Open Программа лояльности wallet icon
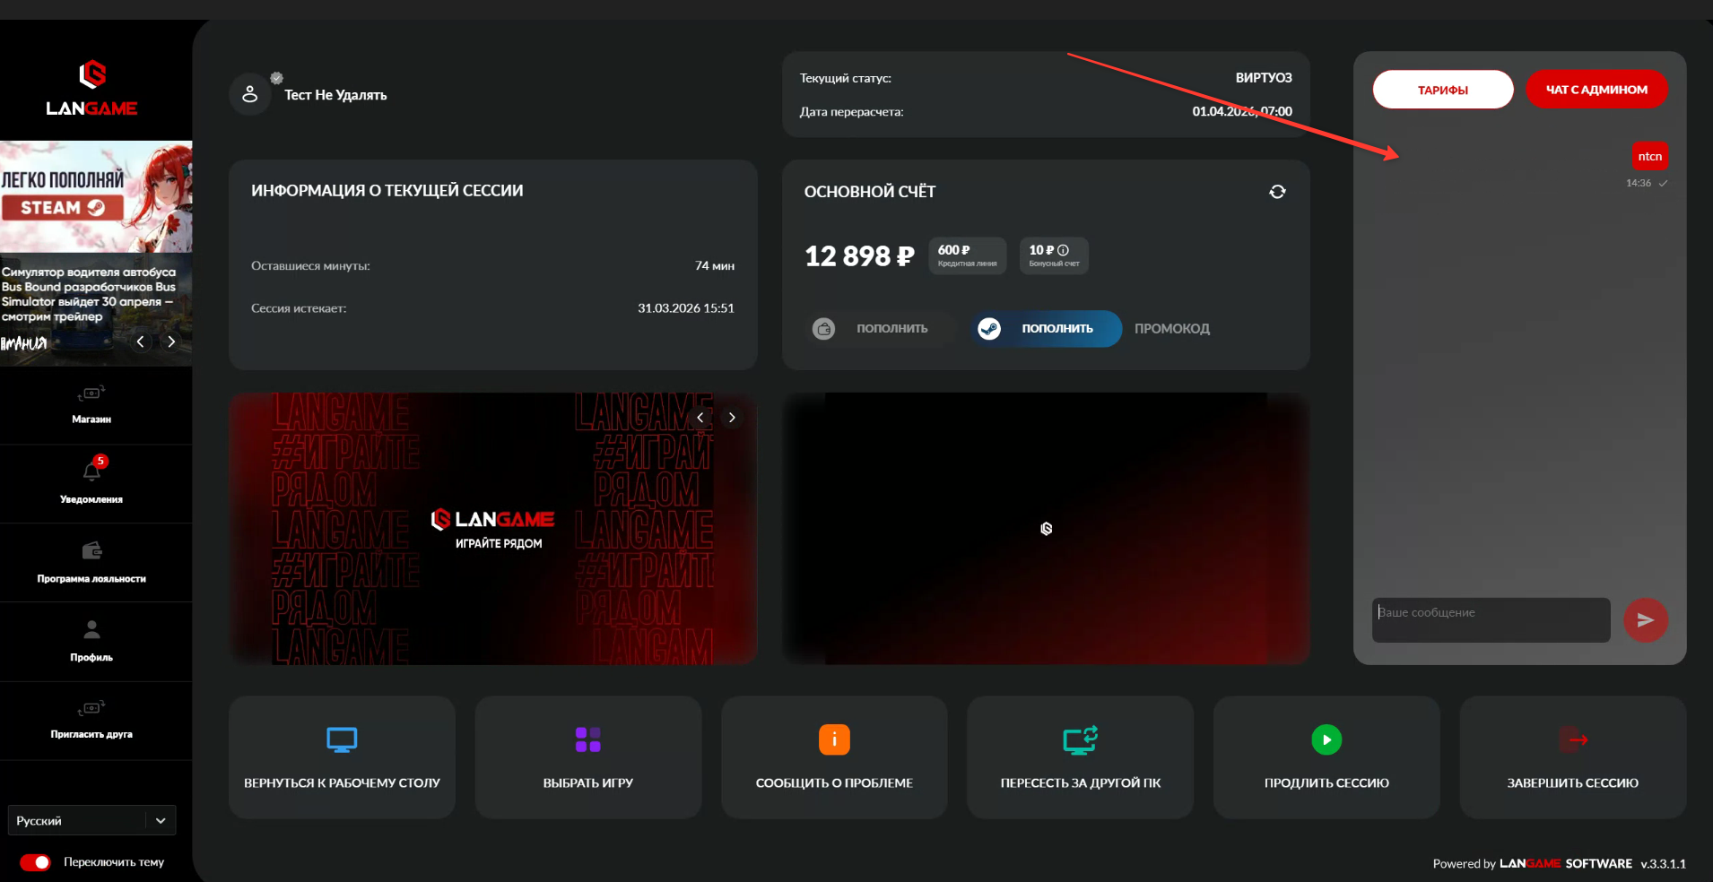1713x882 pixels. (x=91, y=549)
